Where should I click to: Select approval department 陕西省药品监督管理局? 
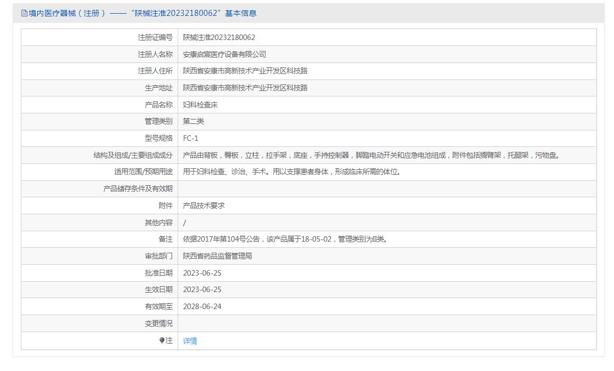pos(217,256)
